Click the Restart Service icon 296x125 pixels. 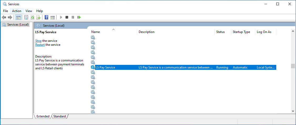coord(79,18)
